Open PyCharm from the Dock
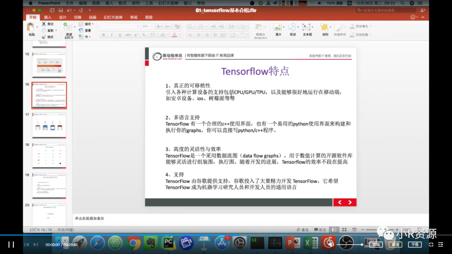The image size is (452, 254). tap(169, 244)
